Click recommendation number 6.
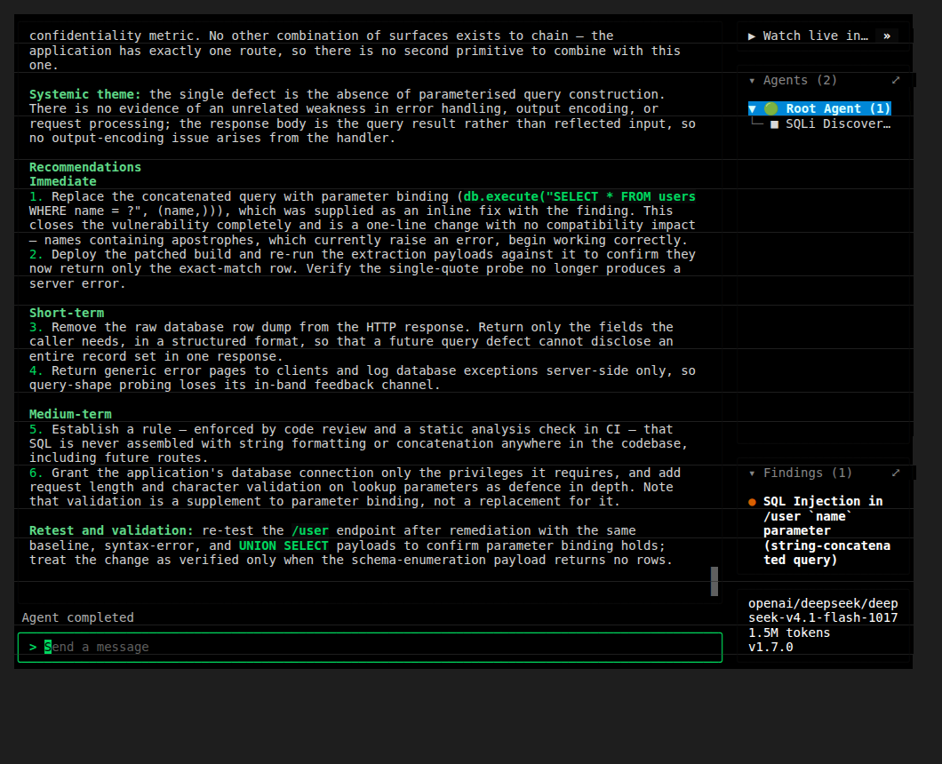 [x=36, y=474]
